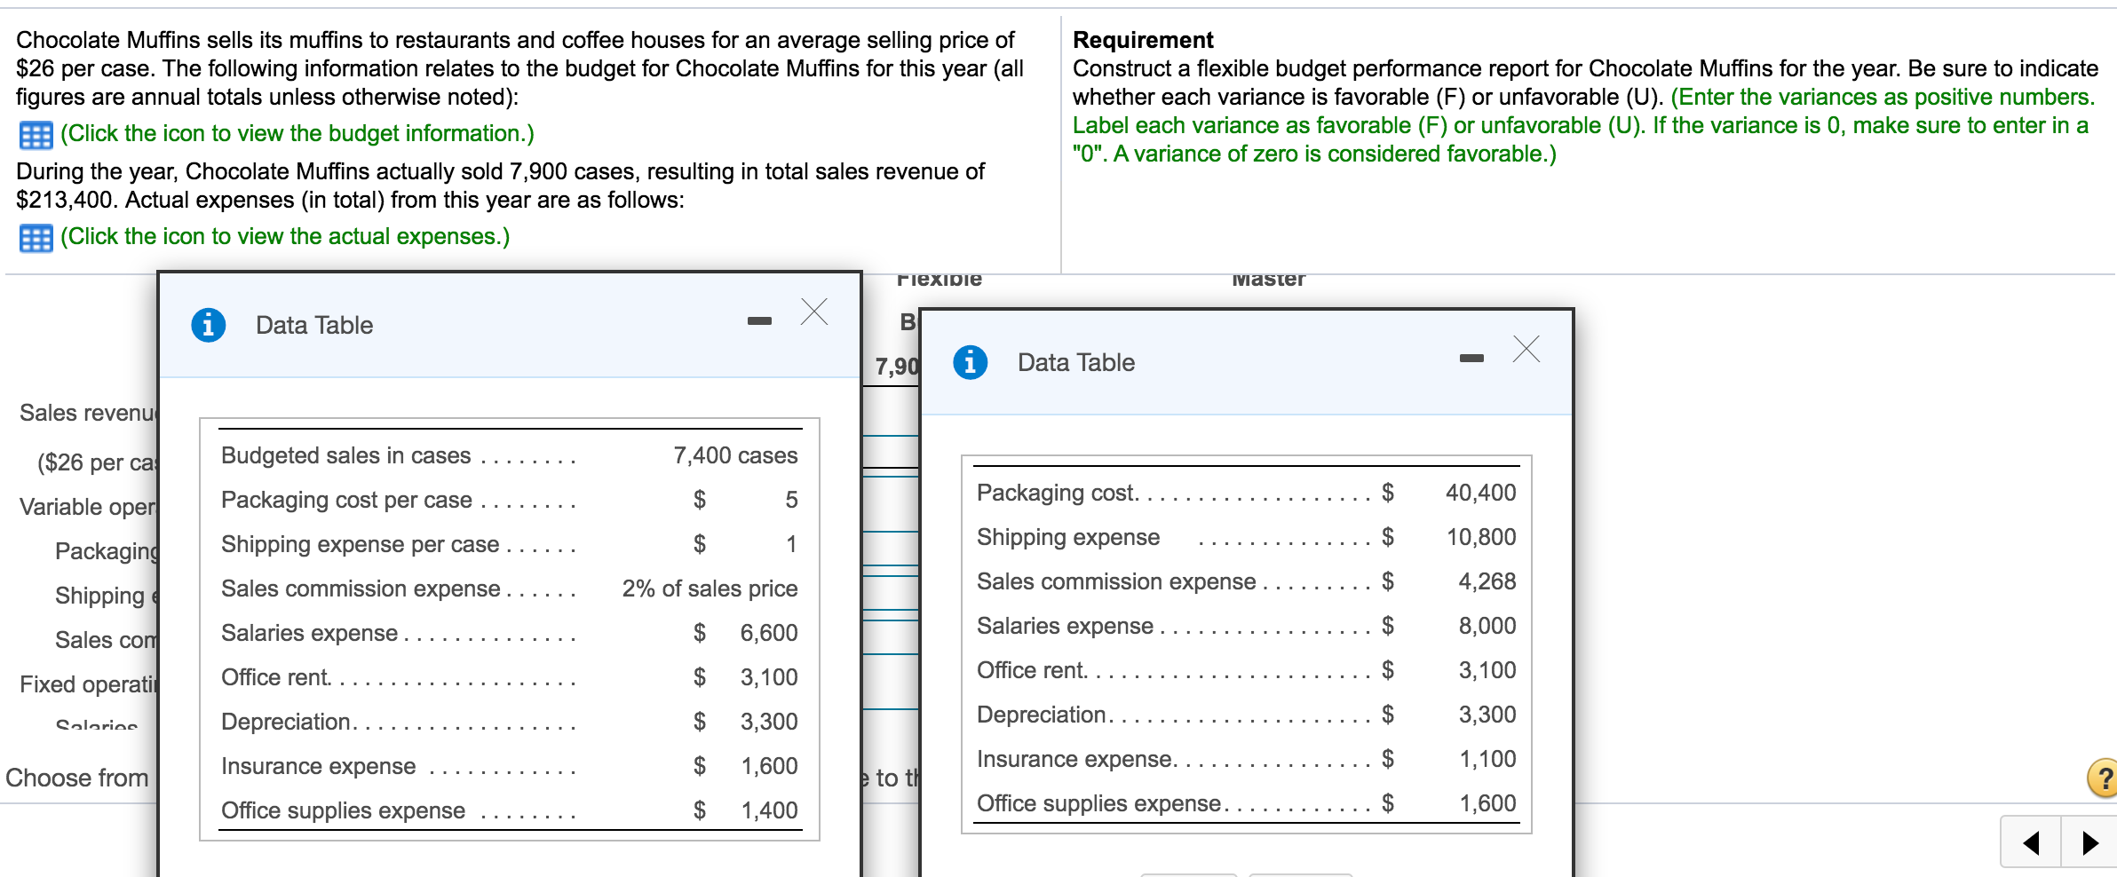The width and height of the screenshot is (2117, 877).
Task: Click the 'Requirement' heading
Action: (1143, 40)
